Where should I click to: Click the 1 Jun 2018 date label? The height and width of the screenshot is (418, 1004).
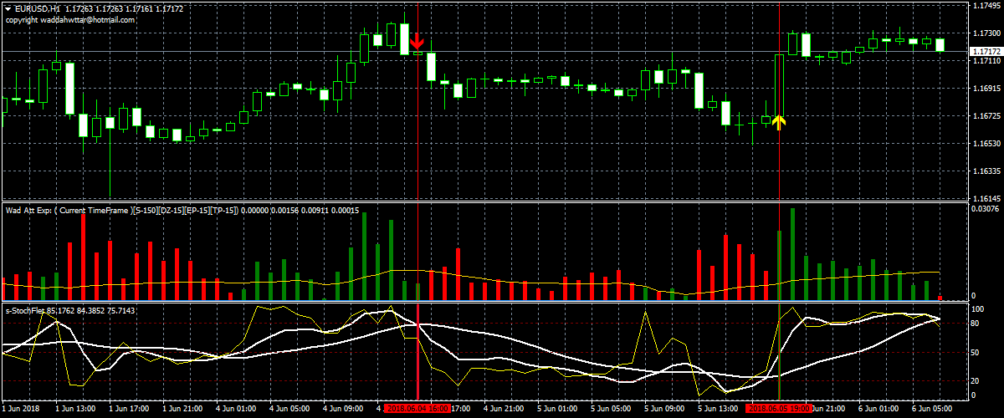22,409
